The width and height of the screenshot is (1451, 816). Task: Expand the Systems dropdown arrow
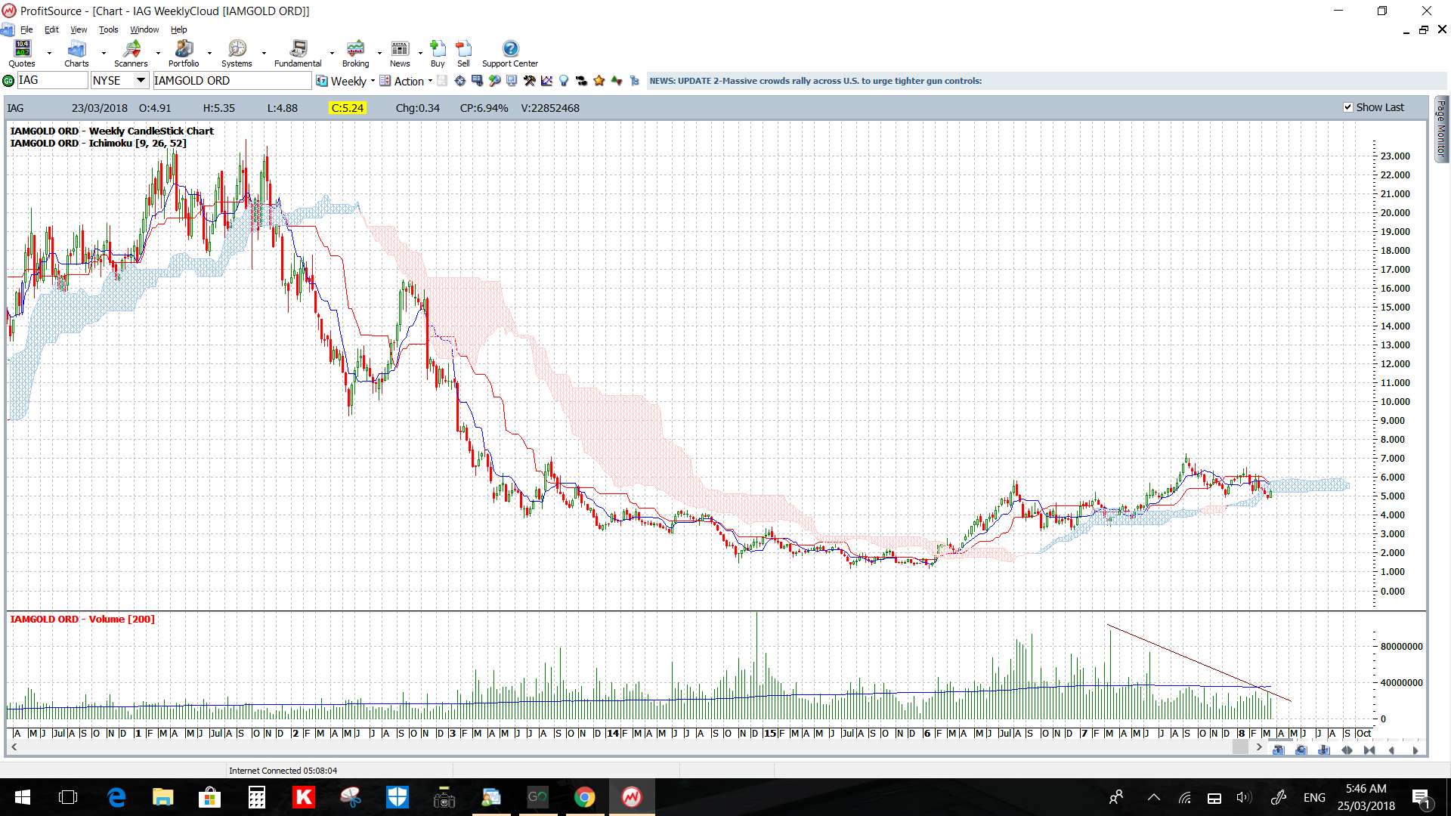[x=264, y=54]
